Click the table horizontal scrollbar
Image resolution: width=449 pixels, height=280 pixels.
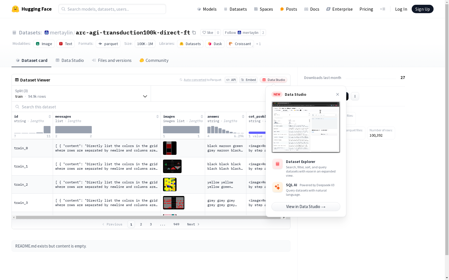pyautogui.click(x=148, y=217)
